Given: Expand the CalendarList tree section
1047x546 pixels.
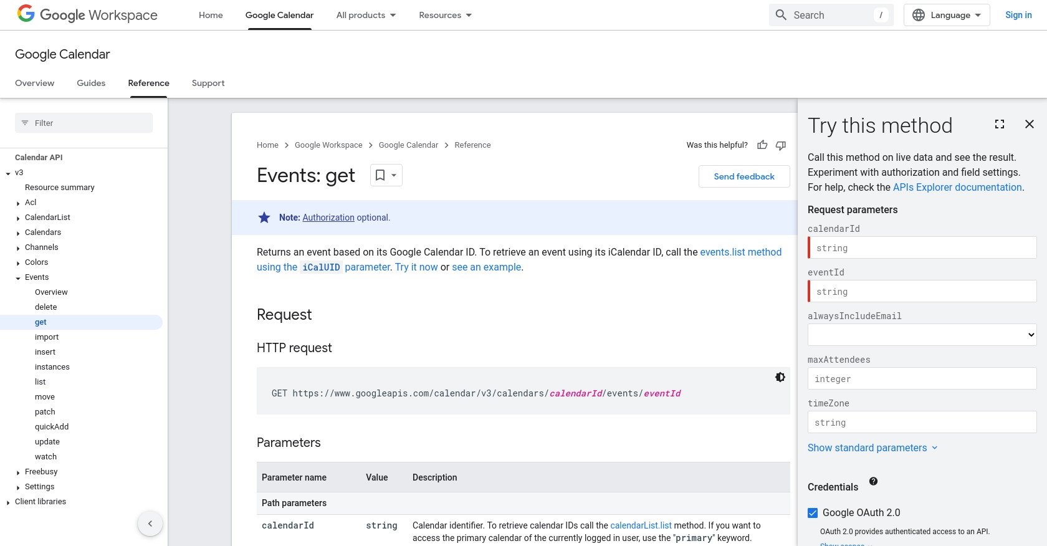Looking at the screenshot, I should (x=18, y=218).
